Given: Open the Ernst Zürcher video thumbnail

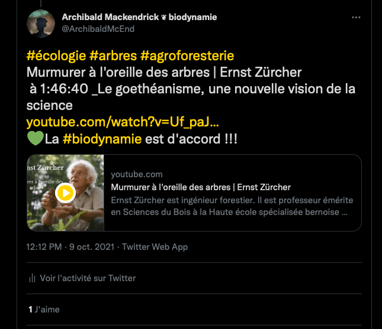Looking at the screenshot, I should click(x=66, y=193).
